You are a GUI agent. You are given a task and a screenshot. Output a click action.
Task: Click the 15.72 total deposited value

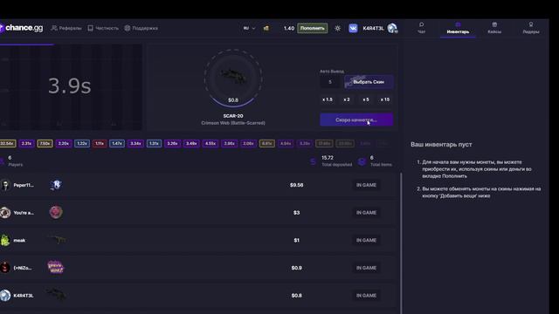[x=328, y=158]
